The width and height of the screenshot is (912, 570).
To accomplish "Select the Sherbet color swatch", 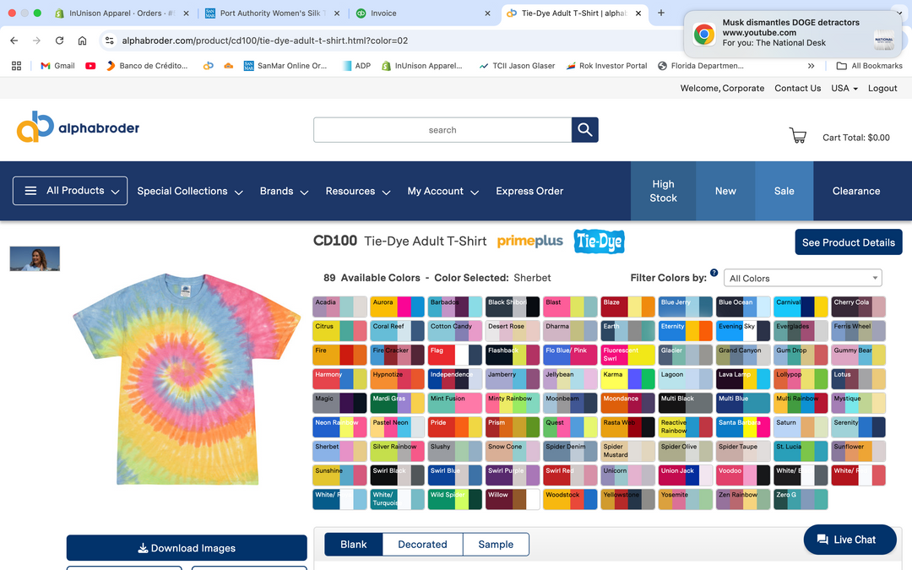I will click(339, 451).
